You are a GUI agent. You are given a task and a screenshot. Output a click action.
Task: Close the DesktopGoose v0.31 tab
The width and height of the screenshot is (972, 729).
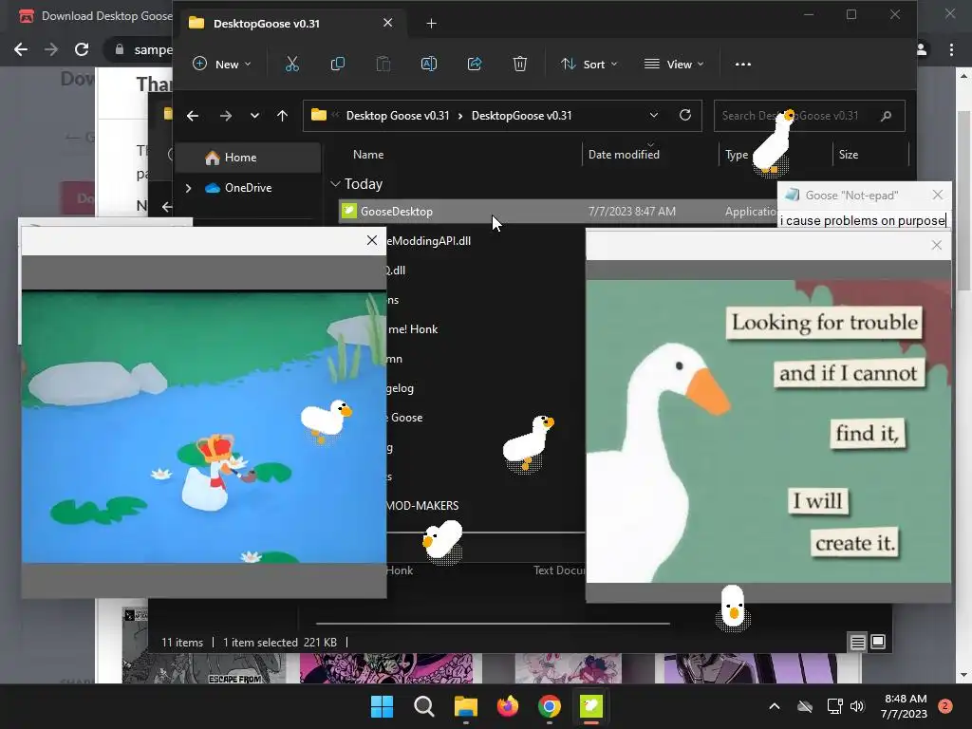click(387, 23)
